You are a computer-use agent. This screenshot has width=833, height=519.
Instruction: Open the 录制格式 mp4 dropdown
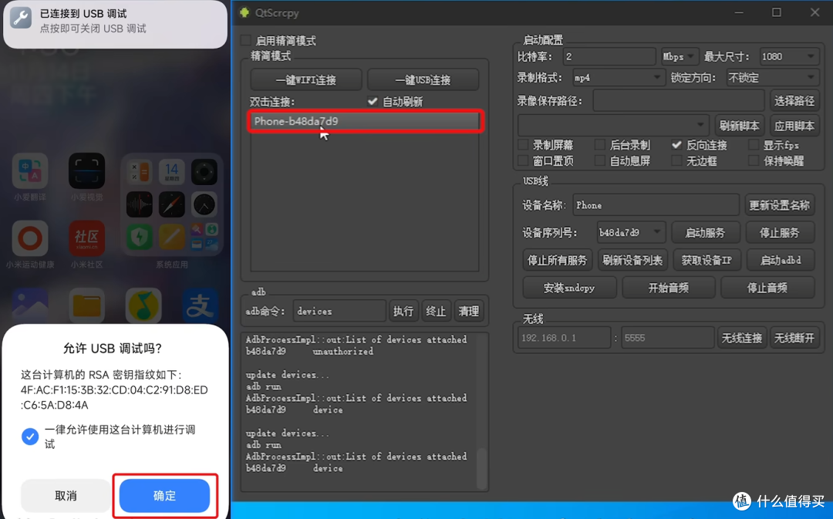click(x=619, y=78)
